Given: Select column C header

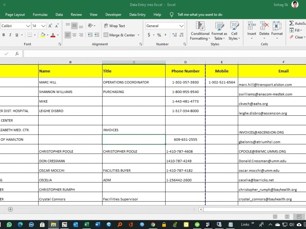Looking at the screenshot, I should (134, 62).
